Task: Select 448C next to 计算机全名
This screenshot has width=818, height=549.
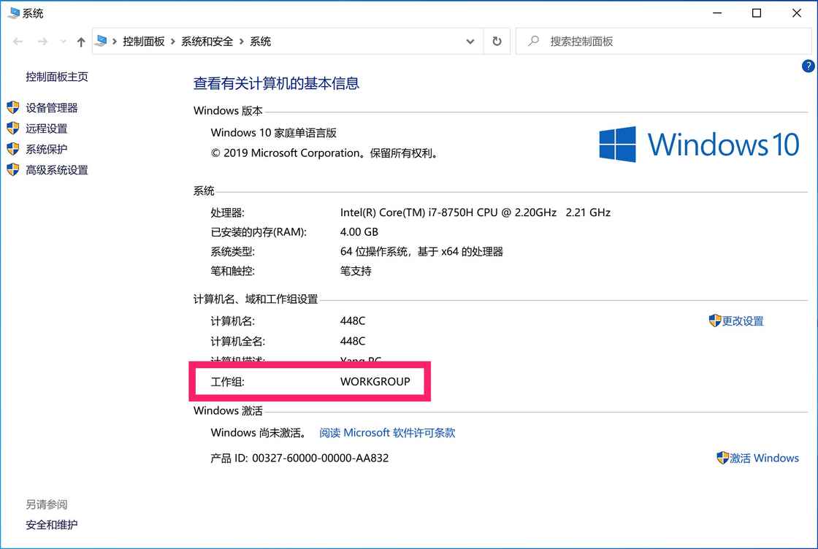Action: coord(353,341)
